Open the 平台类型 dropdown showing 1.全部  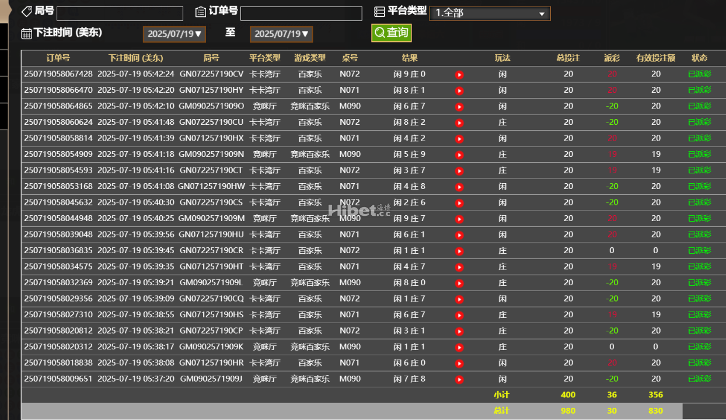click(489, 13)
